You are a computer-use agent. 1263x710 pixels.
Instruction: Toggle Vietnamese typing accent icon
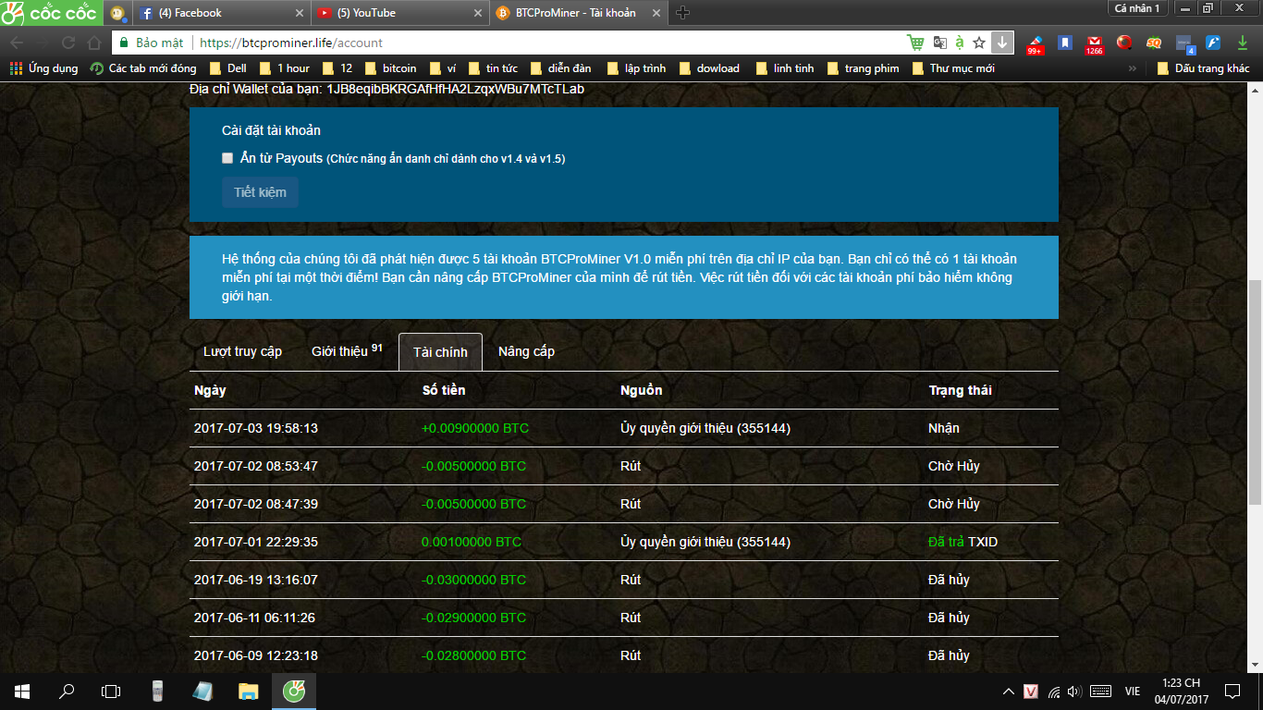(960, 43)
